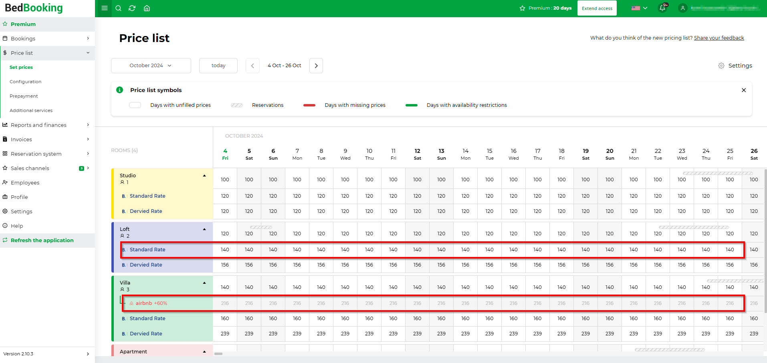Open the language flag dropdown
767x363 pixels.
pyautogui.click(x=639, y=8)
